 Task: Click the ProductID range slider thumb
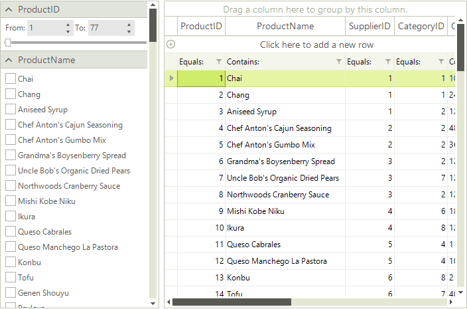click(7, 43)
